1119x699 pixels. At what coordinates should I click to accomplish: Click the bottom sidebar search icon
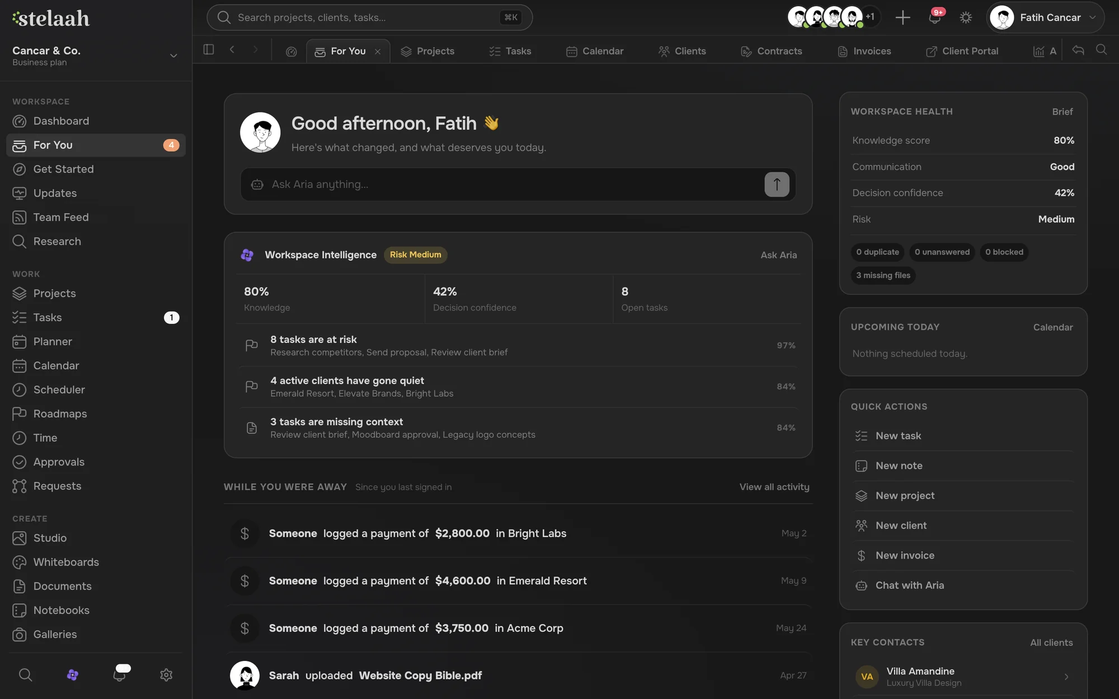click(25, 674)
